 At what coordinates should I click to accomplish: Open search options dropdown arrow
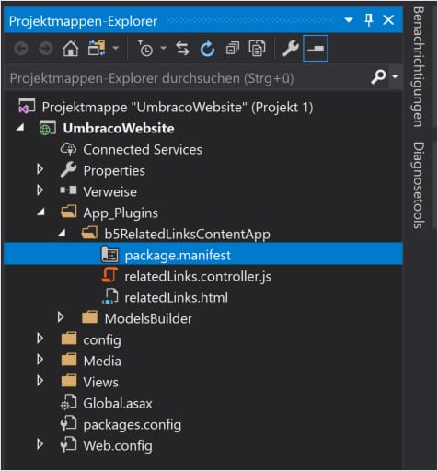click(395, 76)
